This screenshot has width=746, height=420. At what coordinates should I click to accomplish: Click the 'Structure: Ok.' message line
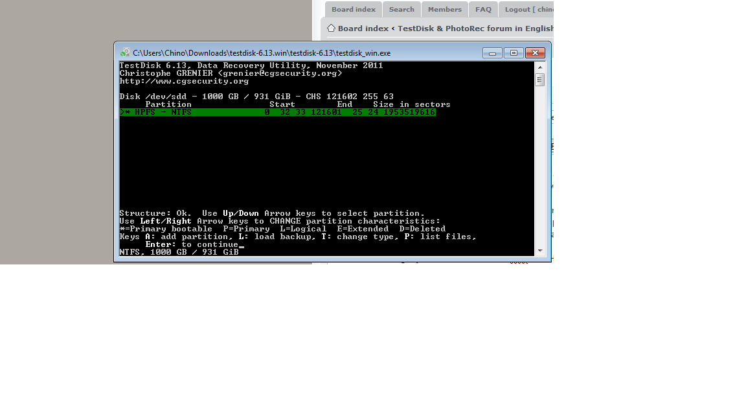(x=272, y=213)
